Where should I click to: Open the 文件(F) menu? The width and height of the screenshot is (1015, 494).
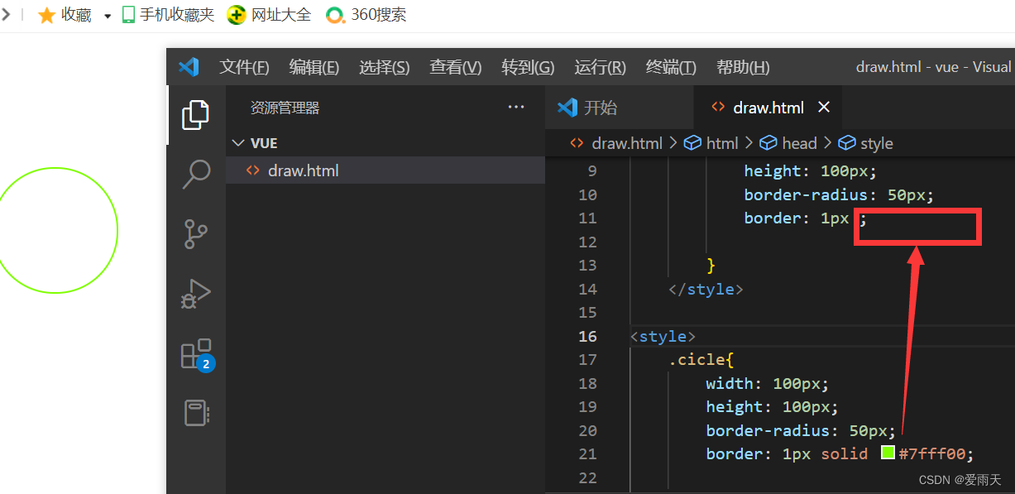(244, 68)
